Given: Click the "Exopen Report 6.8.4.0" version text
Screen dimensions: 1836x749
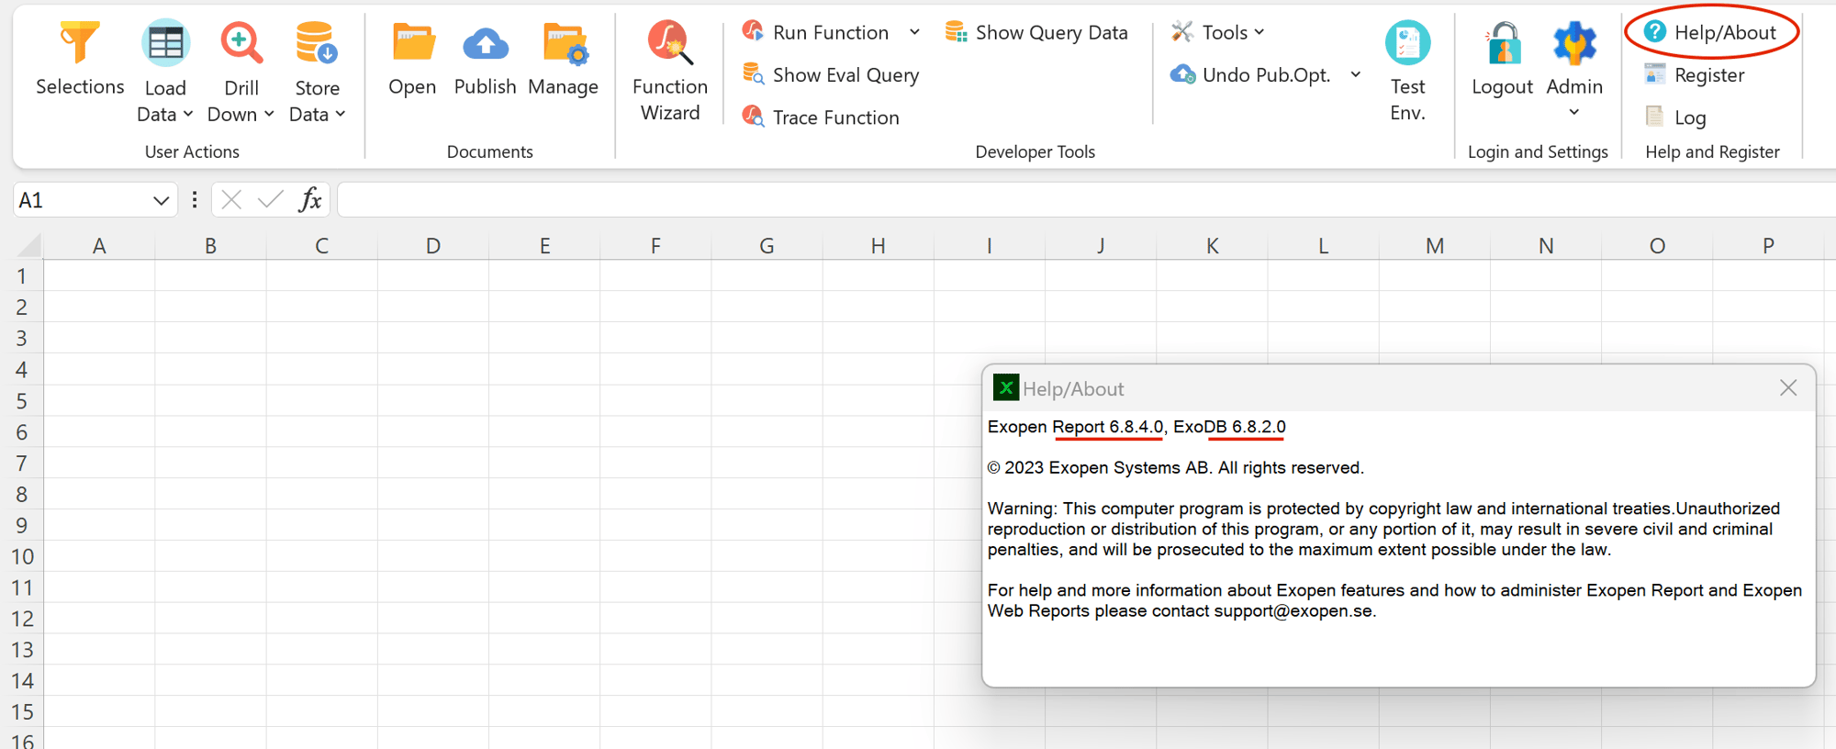Looking at the screenshot, I should click(x=1076, y=427).
